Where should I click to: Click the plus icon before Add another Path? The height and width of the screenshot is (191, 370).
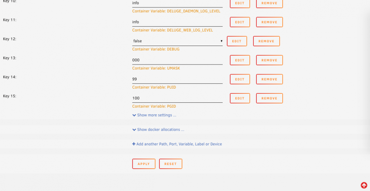pos(134,144)
